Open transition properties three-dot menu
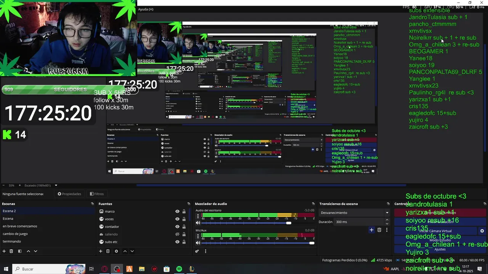488x274 pixels. (x=387, y=230)
